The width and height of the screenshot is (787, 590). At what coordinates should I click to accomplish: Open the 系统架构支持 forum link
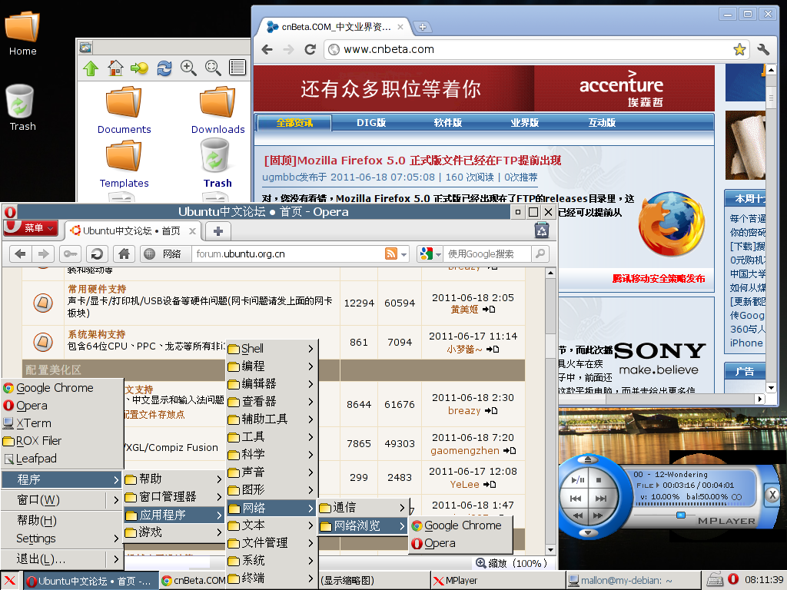click(x=96, y=334)
